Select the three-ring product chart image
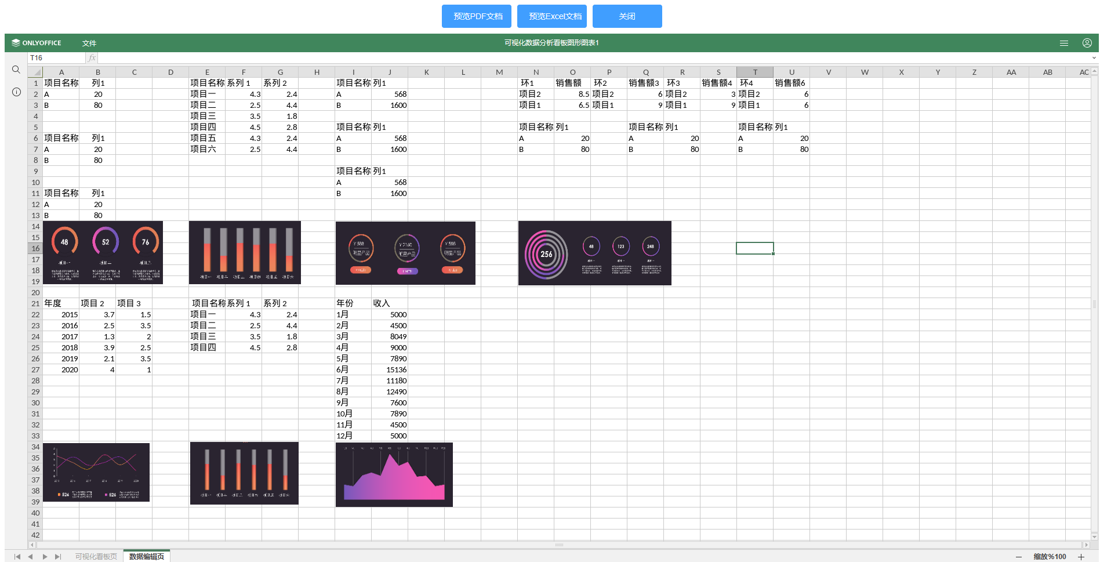This screenshot has height=562, width=1100. pos(405,253)
